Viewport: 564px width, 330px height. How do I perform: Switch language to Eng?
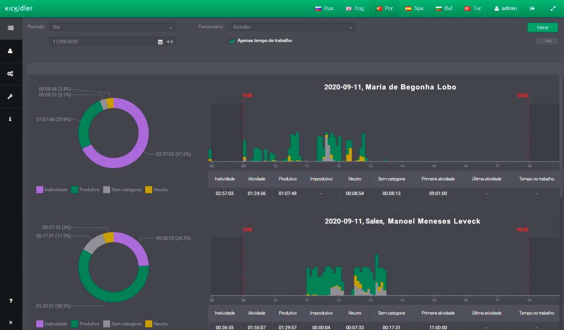click(355, 8)
